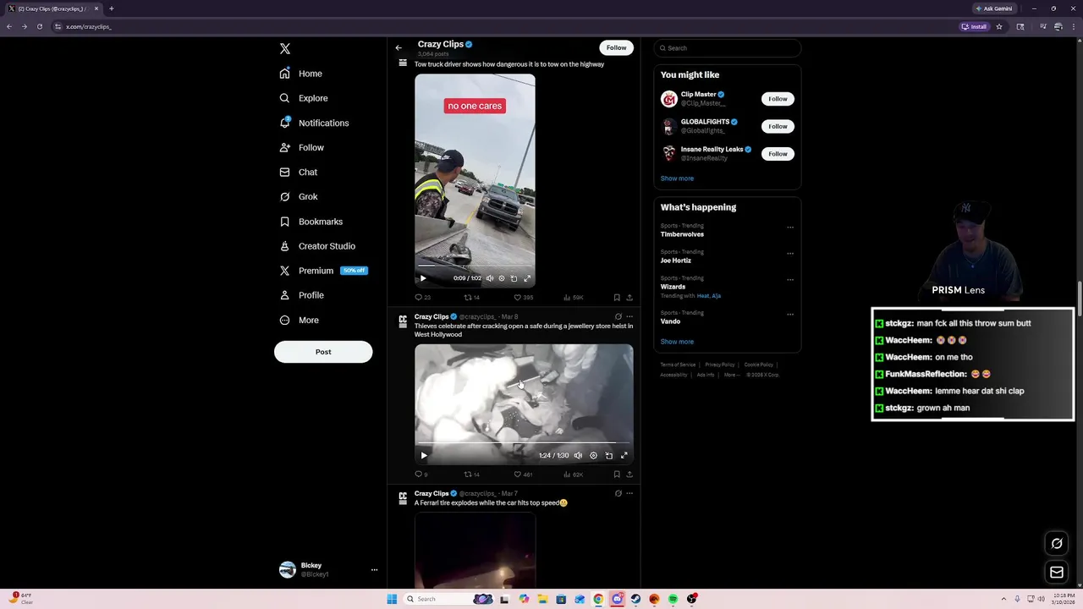Open options for Wizards trend
The height and width of the screenshot is (609, 1083).
790,279
